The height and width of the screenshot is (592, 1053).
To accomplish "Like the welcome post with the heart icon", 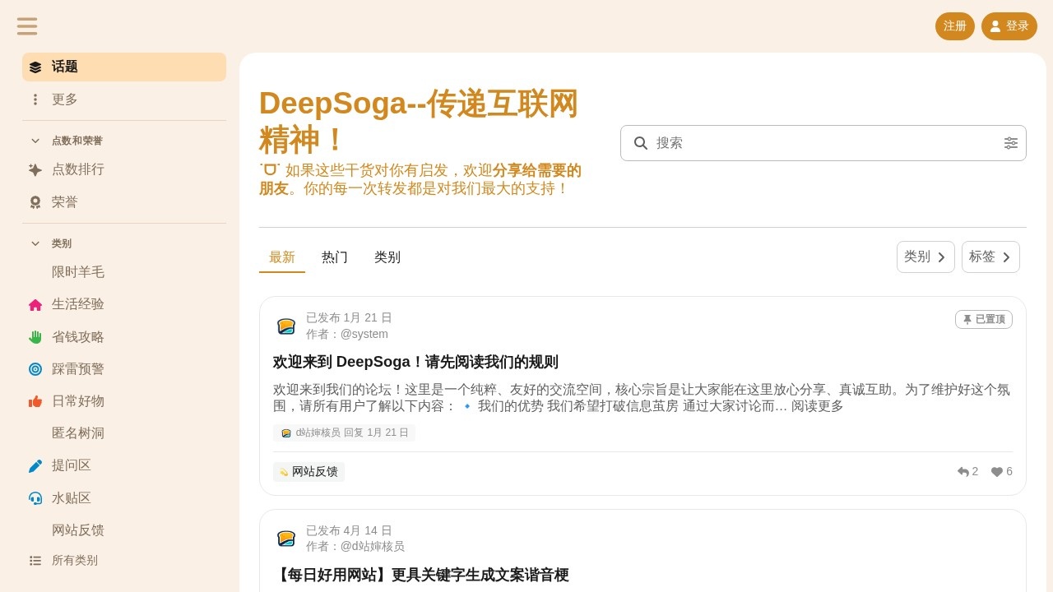I will pos(995,472).
